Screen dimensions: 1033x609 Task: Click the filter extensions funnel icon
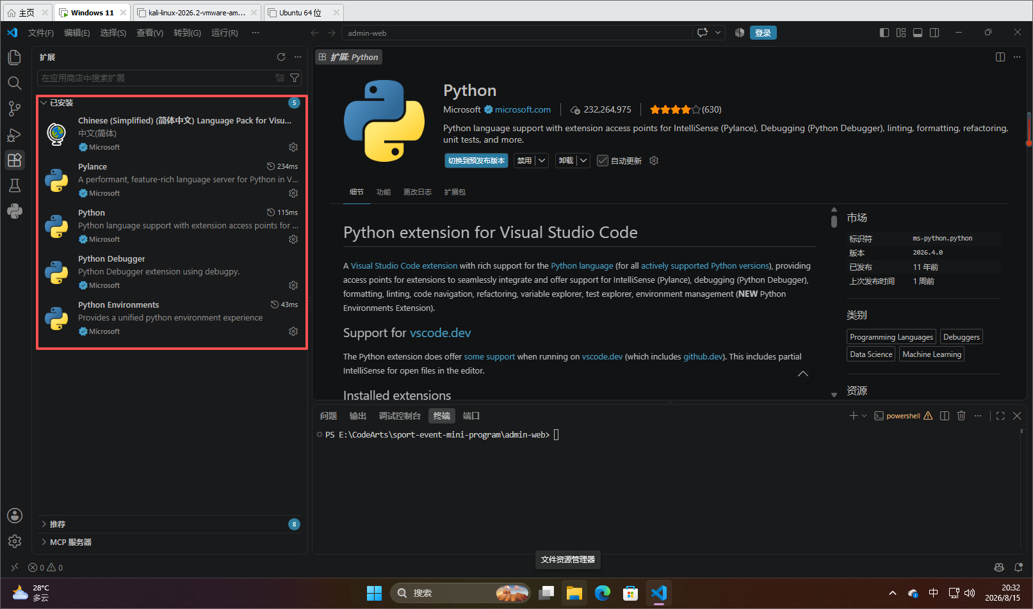[295, 78]
